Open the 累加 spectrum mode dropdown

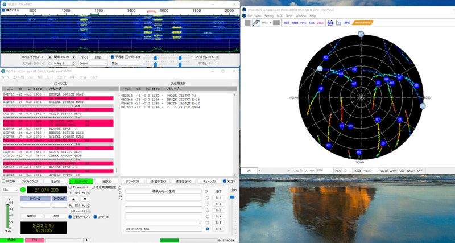(126, 63)
